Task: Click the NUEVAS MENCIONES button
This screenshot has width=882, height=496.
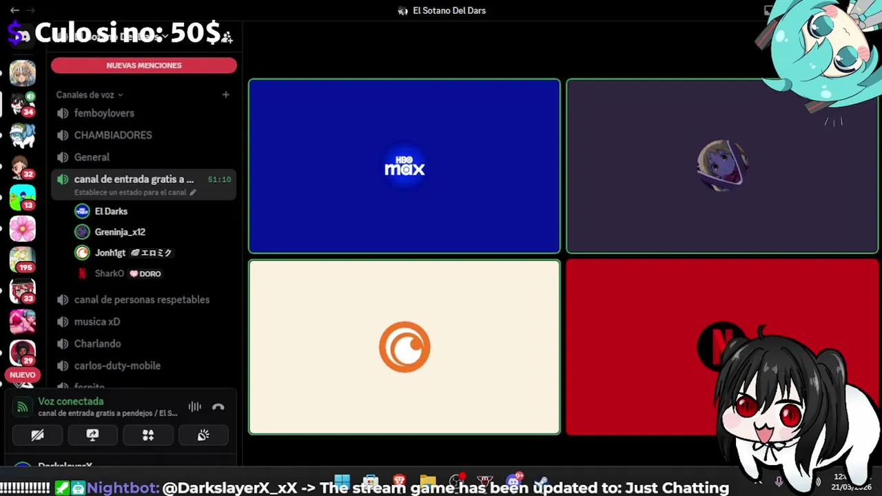Action: (144, 65)
